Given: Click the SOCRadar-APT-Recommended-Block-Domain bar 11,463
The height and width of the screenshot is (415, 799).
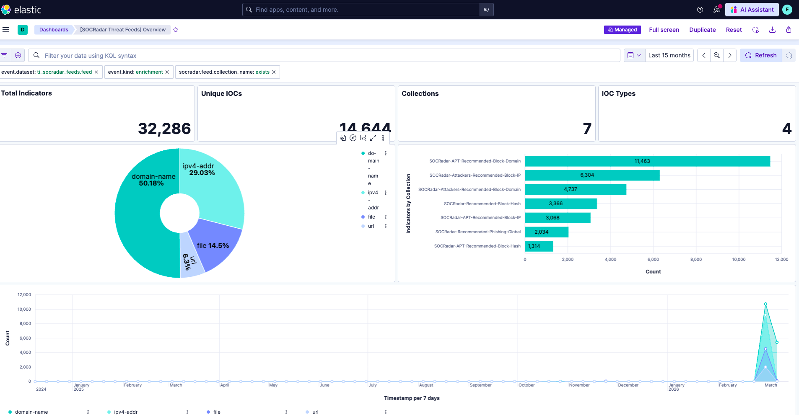Looking at the screenshot, I should [x=647, y=161].
